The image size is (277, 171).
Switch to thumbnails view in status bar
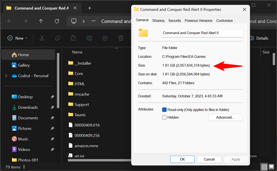click(x=271, y=166)
